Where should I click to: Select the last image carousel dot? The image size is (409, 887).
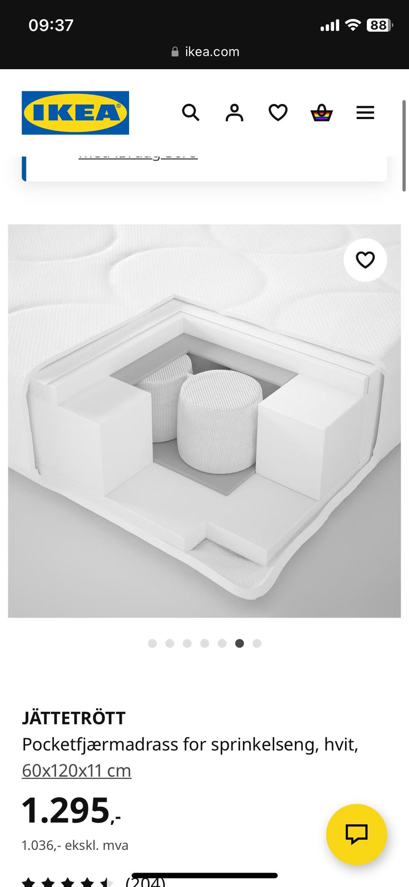257,643
